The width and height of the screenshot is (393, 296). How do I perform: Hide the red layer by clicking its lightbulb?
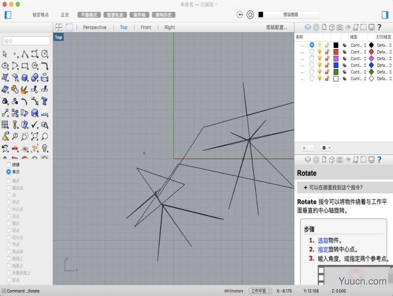320,52
